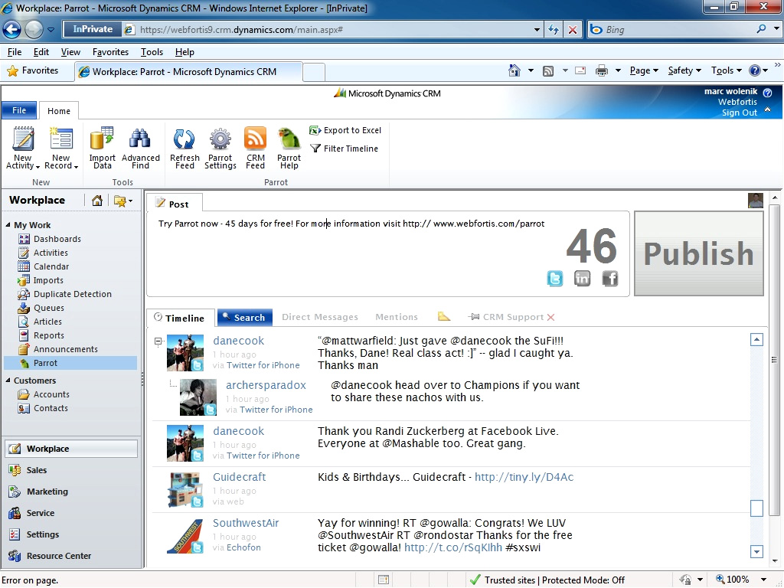Select Parrot in the navigation pane
784x588 pixels.
point(70,363)
